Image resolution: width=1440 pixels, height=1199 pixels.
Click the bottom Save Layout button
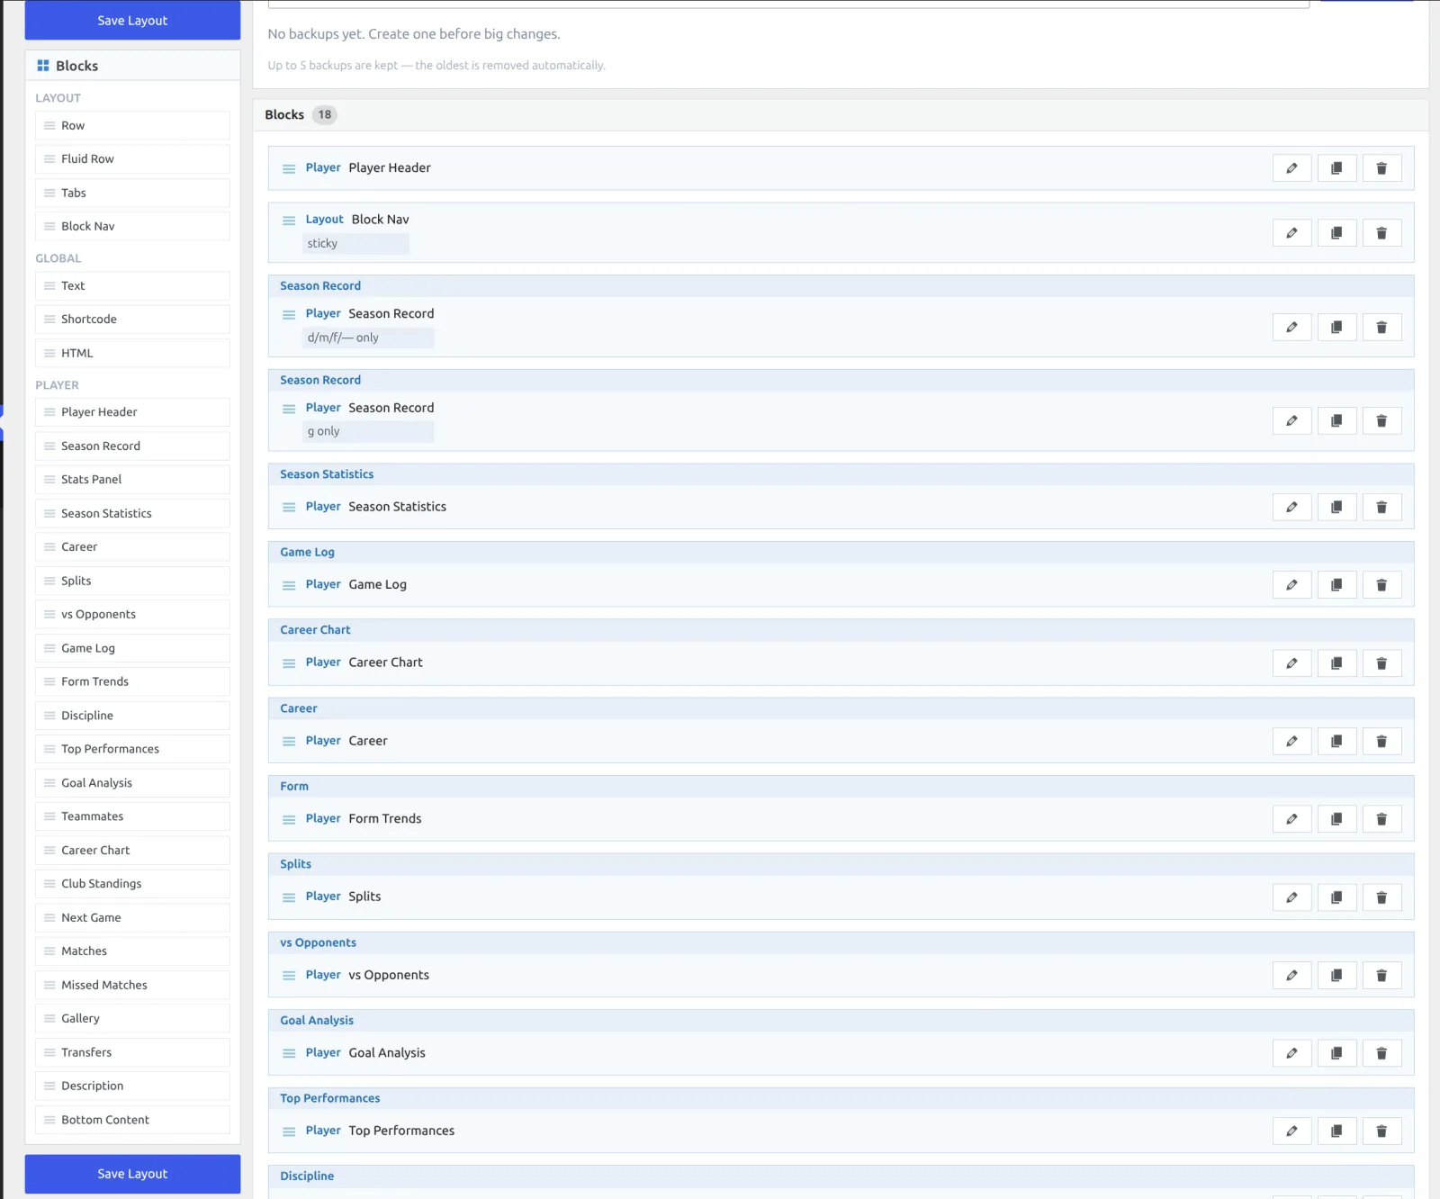point(132,1174)
